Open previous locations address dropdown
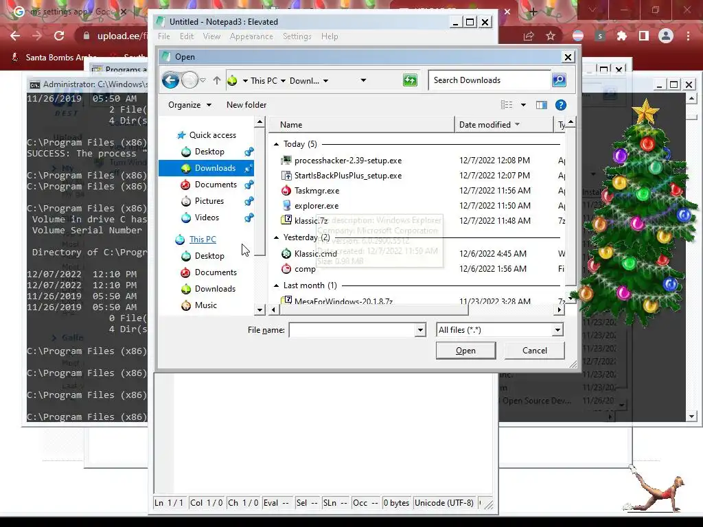 (363, 81)
